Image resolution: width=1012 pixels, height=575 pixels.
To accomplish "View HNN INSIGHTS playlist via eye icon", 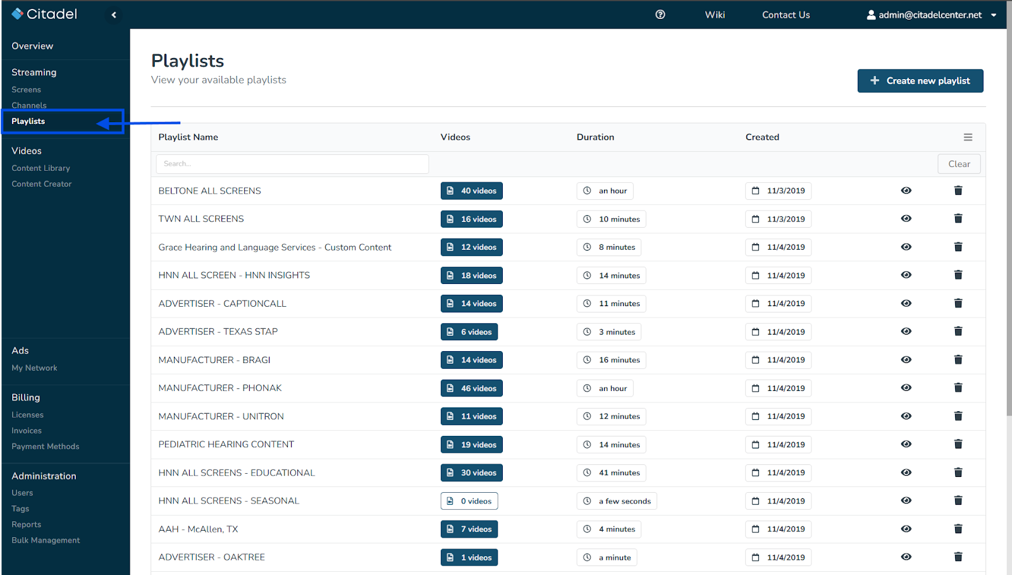I will (906, 275).
